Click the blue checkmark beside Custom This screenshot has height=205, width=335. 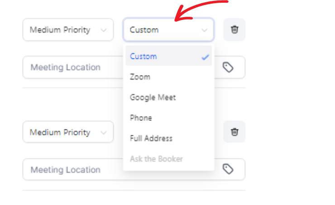(x=205, y=57)
